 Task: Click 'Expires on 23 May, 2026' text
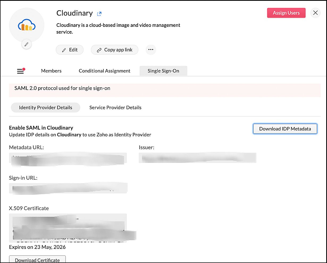37,247
